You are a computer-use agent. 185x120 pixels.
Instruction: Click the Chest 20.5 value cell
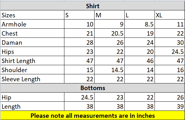pos(110,33)
